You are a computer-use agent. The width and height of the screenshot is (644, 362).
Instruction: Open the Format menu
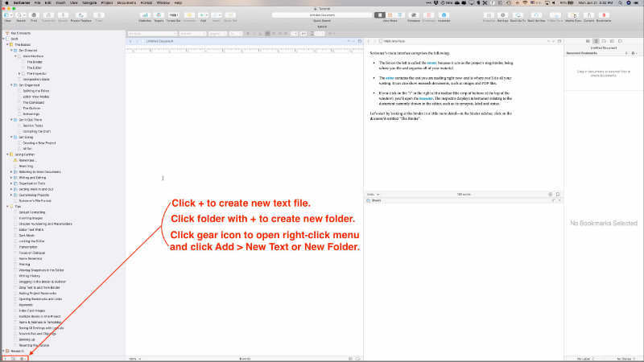click(x=147, y=2)
